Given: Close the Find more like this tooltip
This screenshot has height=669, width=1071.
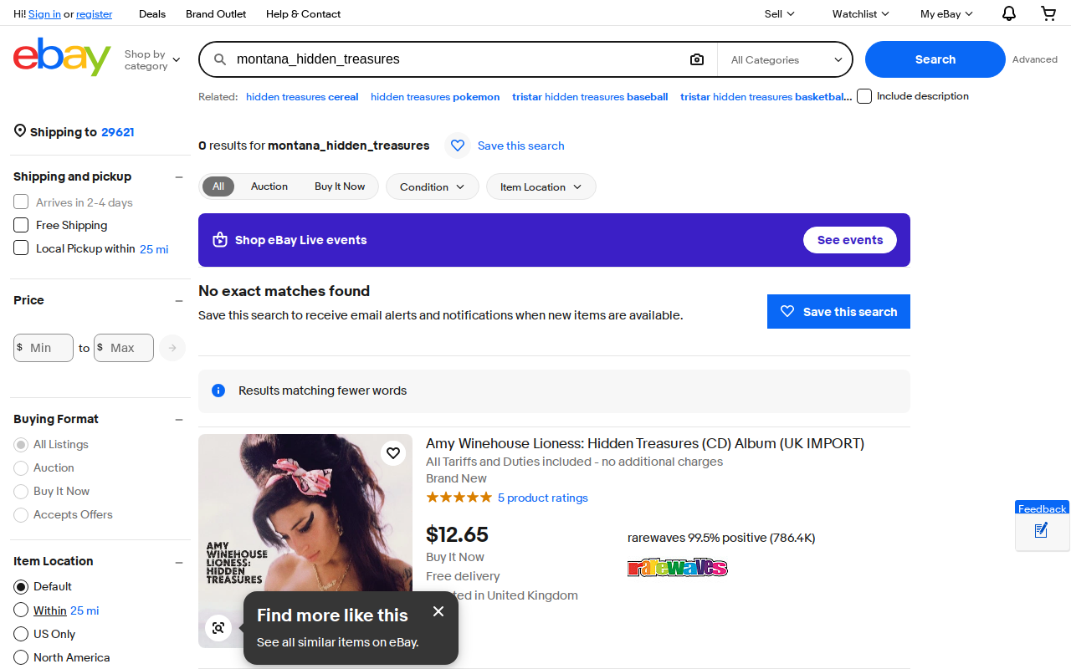Looking at the screenshot, I should pyautogui.click(x=438, y=611).
